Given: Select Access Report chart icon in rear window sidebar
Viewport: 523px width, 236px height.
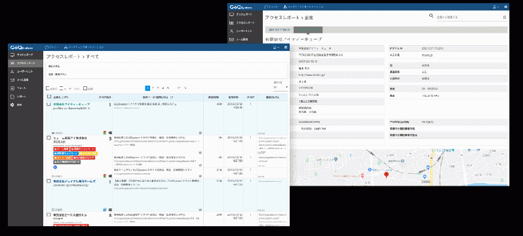Looking at the screenshot, I should [x=232, y=23].
